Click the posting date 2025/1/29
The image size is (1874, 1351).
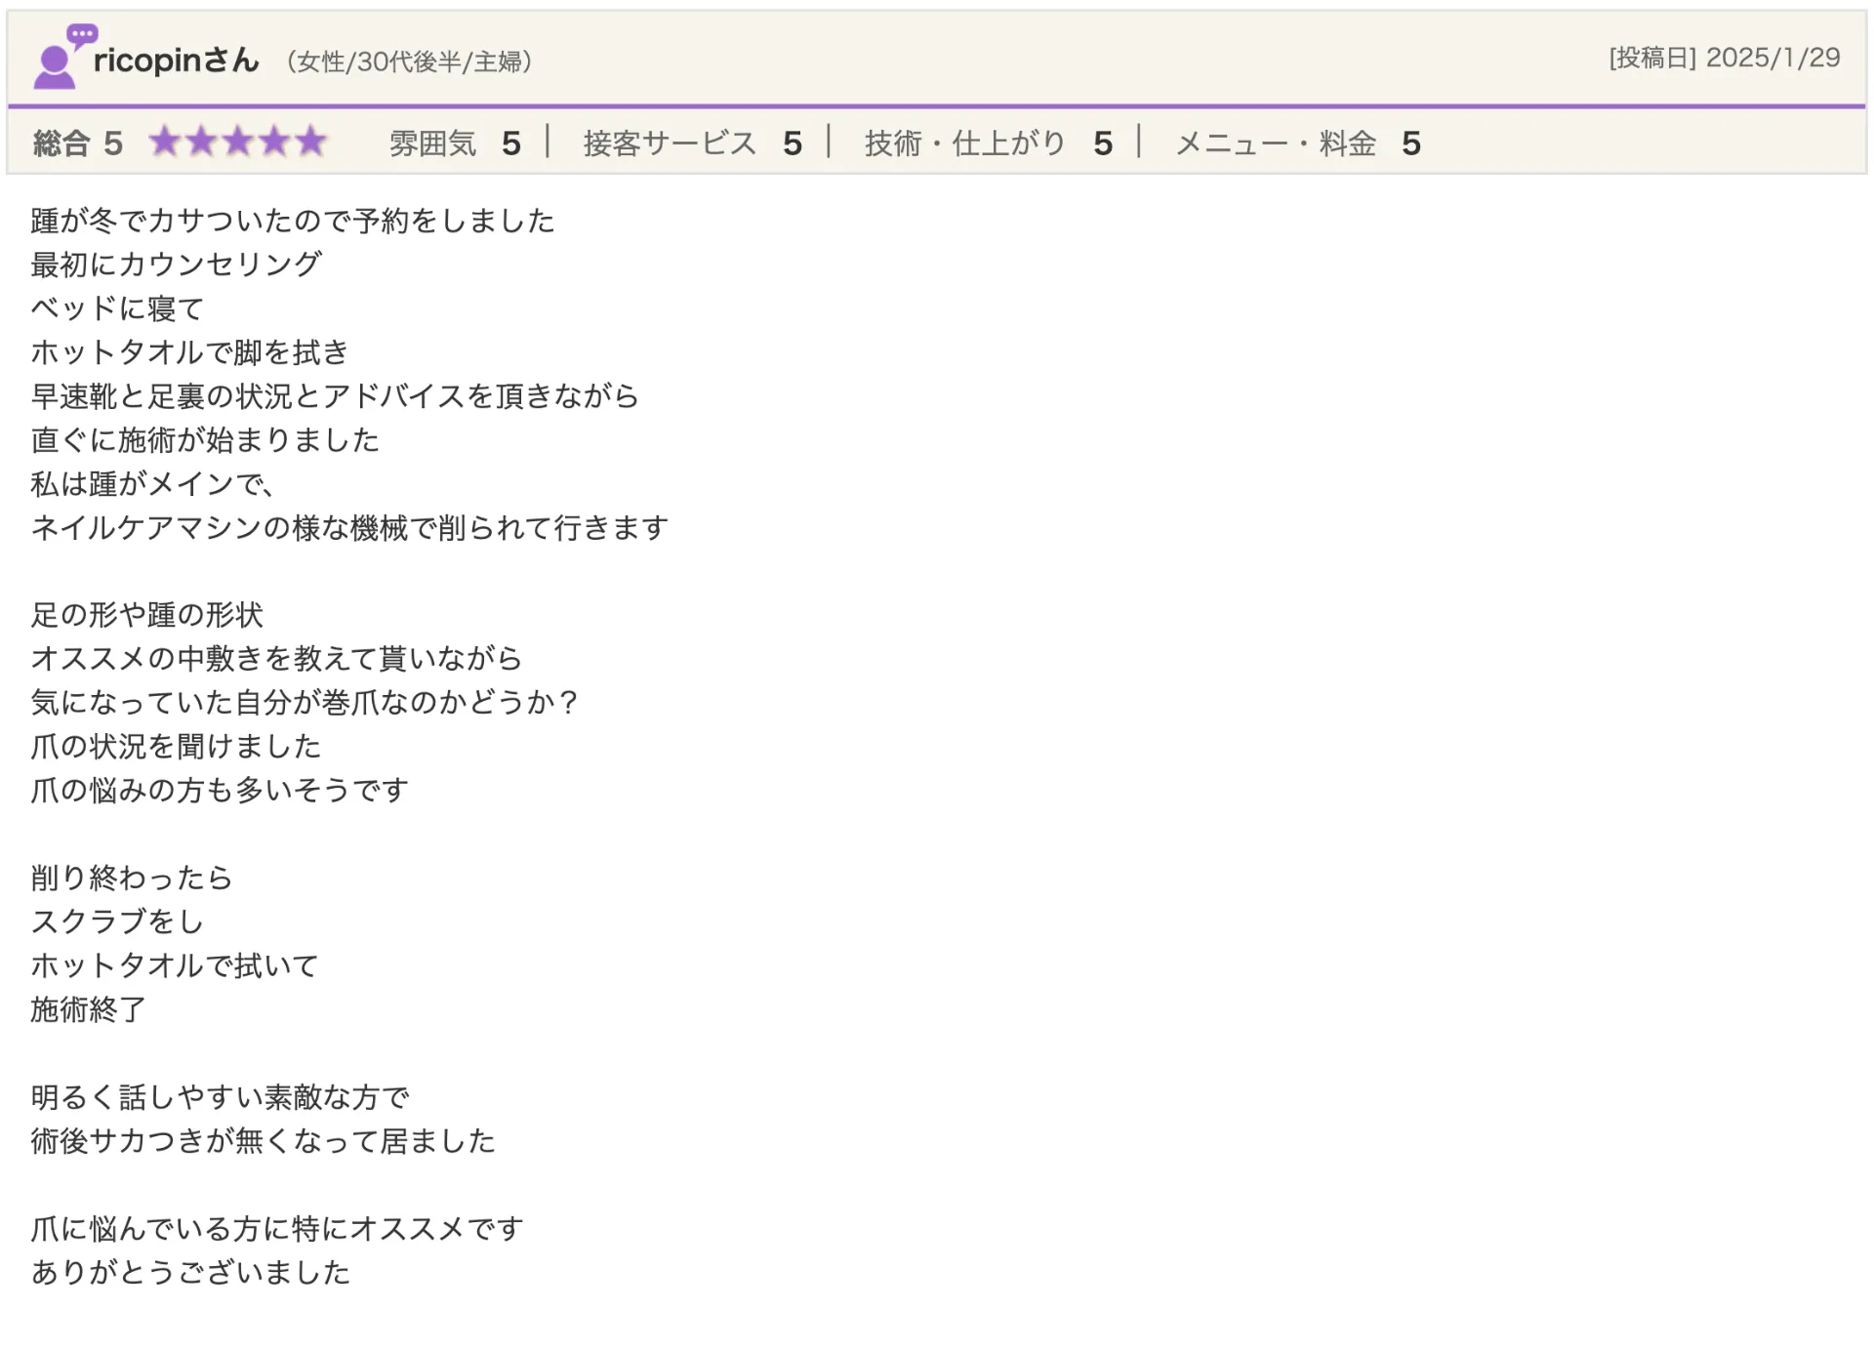click(x=1772, y=58)
